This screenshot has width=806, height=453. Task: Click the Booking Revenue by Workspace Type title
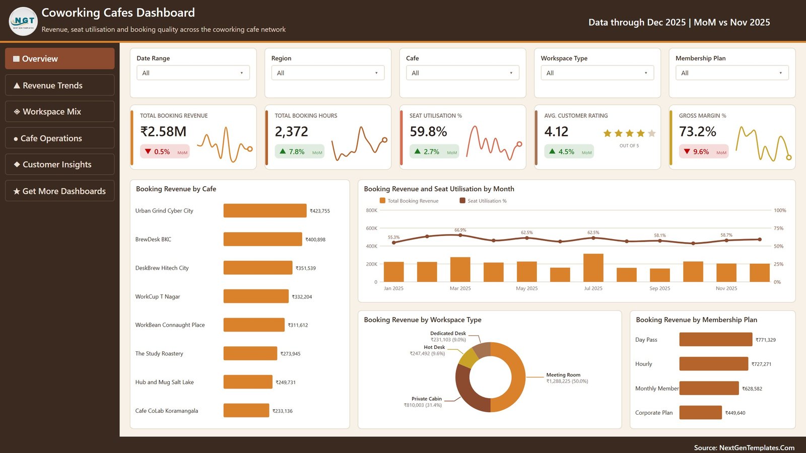coord(423,320)
